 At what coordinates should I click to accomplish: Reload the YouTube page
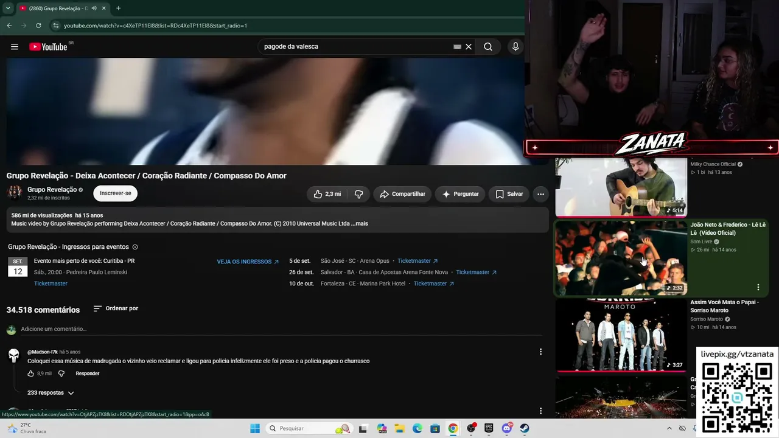pos(38,26)
